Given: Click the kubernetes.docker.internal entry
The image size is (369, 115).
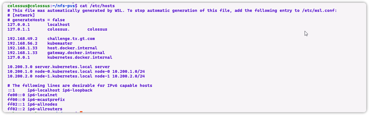Looking at the screenshot, I should pyautogui.click(x=80, y=57).
